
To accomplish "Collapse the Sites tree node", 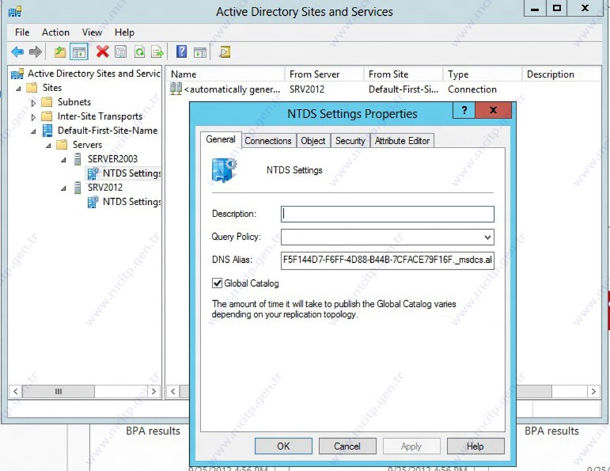I will (x=18, y=89).
